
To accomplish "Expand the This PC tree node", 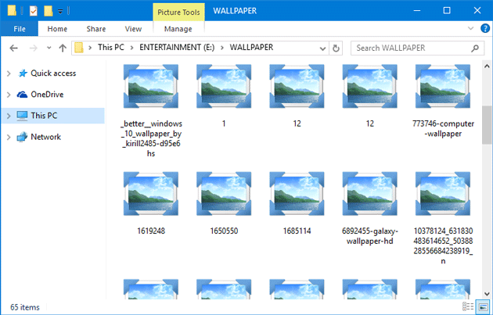I will coord(9,116).
